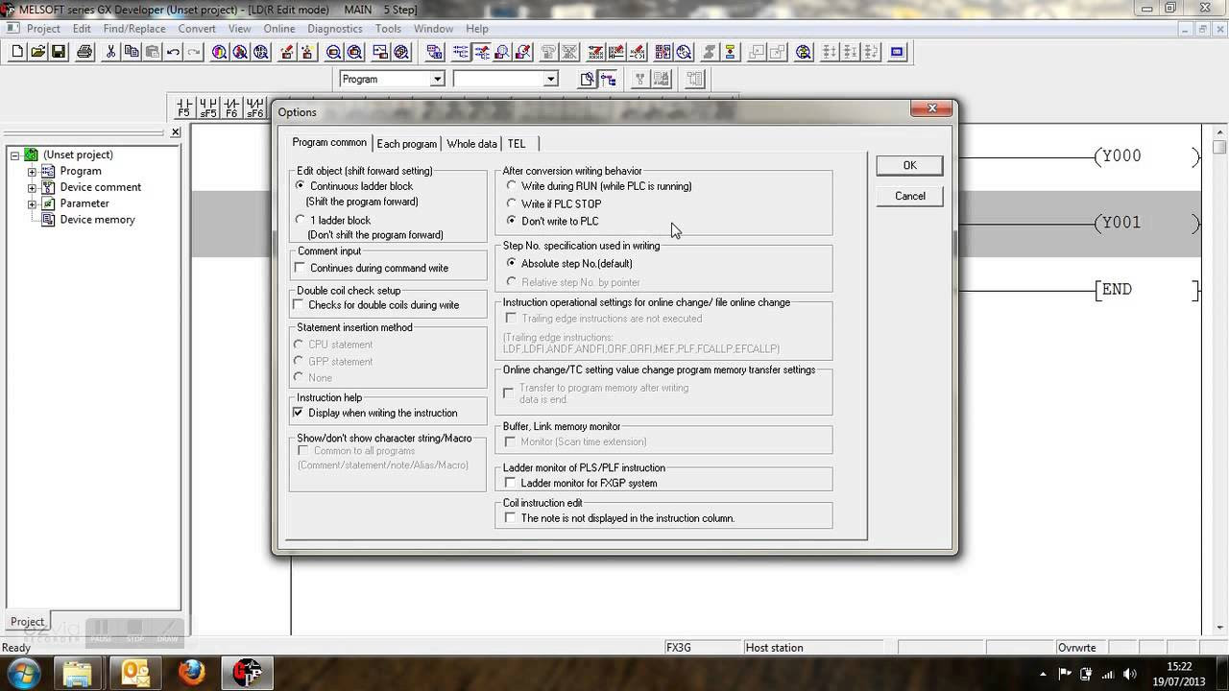
Task: Click the Open project folder icon
Action: click(37, 52)
